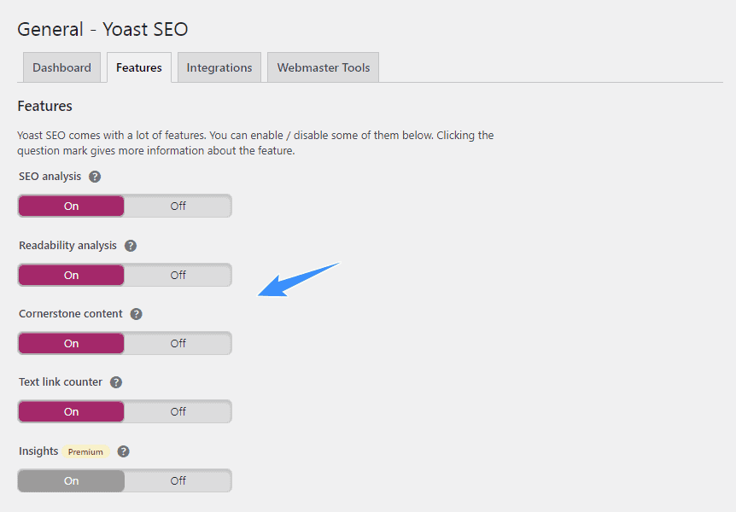Open the Text link counter question mark
Viewport: 736px width, 512px height.
tap(116, 382)
